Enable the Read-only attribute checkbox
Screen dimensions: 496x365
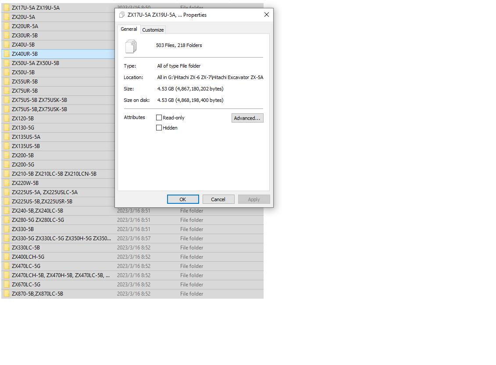[159, 118]
